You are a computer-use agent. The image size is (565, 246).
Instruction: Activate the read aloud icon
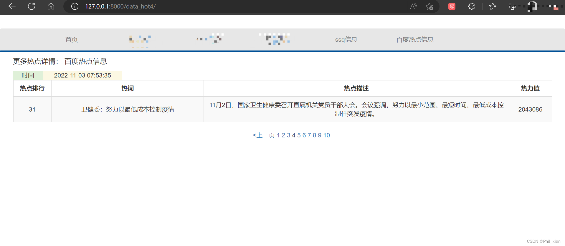(x=414, y=6)
